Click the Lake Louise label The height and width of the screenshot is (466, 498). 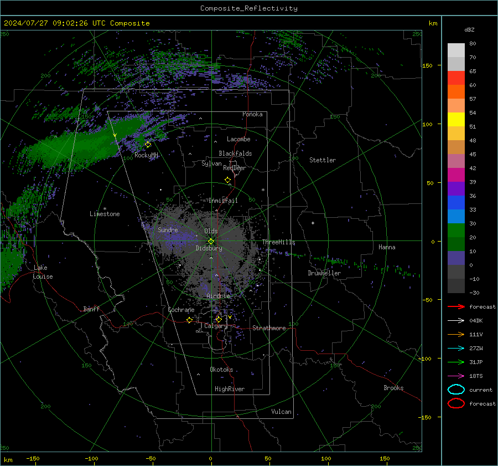point(43,272)
